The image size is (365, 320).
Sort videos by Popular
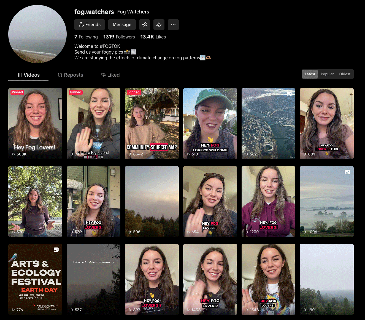click(x=327, y=74)
